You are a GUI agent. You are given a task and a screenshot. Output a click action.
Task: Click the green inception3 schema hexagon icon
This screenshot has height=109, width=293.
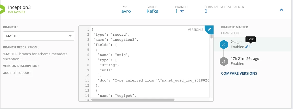click(x=2, y=9)
